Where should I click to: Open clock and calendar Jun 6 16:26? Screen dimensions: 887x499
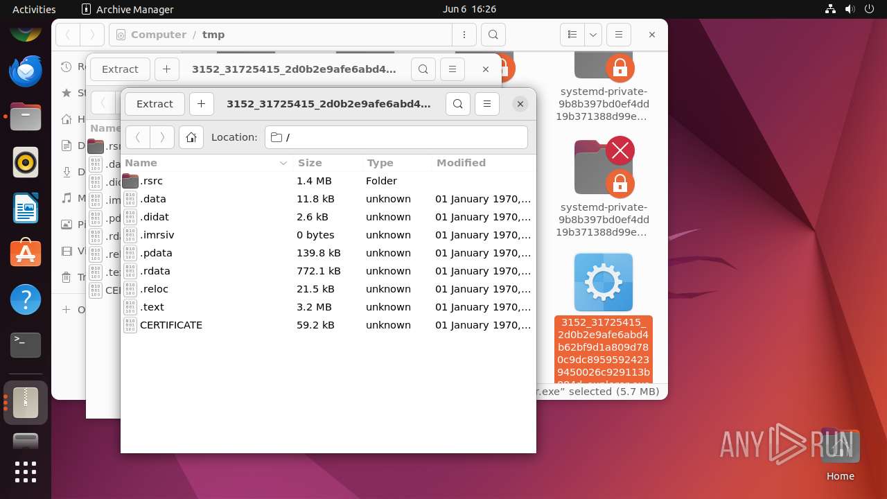point(469,9)
